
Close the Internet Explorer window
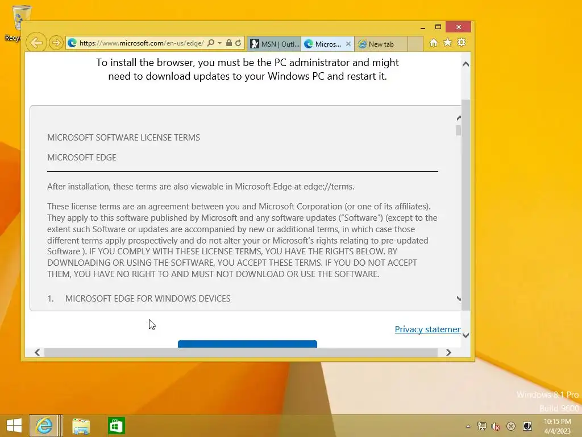459,27
